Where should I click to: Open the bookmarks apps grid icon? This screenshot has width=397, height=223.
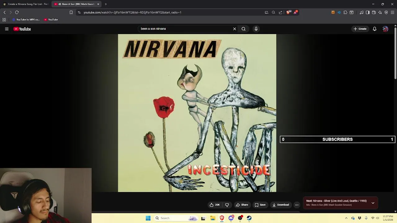pyautogui.click(x=4, y=20)
